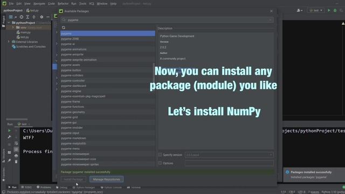Click the scroll-to-end icon in Run console
345x194 pixels.
point(16,149)
